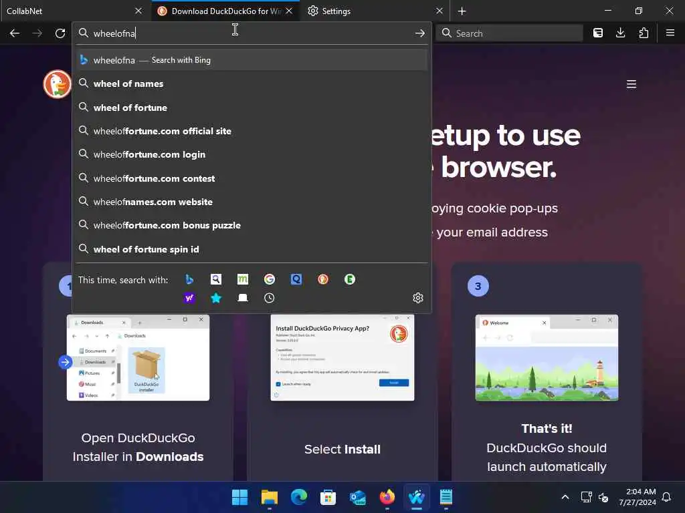Image resolution: width=685 pixels, height=513 pixels.
Task: Click the Downloads folder step thumbnail
Action: (x=138, y=357)
